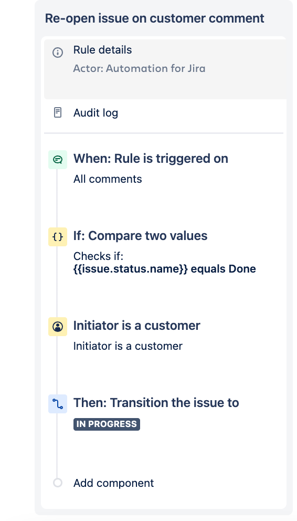Click the rule title 'Re-open issue on customer comment'
This screenshot has height=521, width=297.
click(x=155, y=18)
